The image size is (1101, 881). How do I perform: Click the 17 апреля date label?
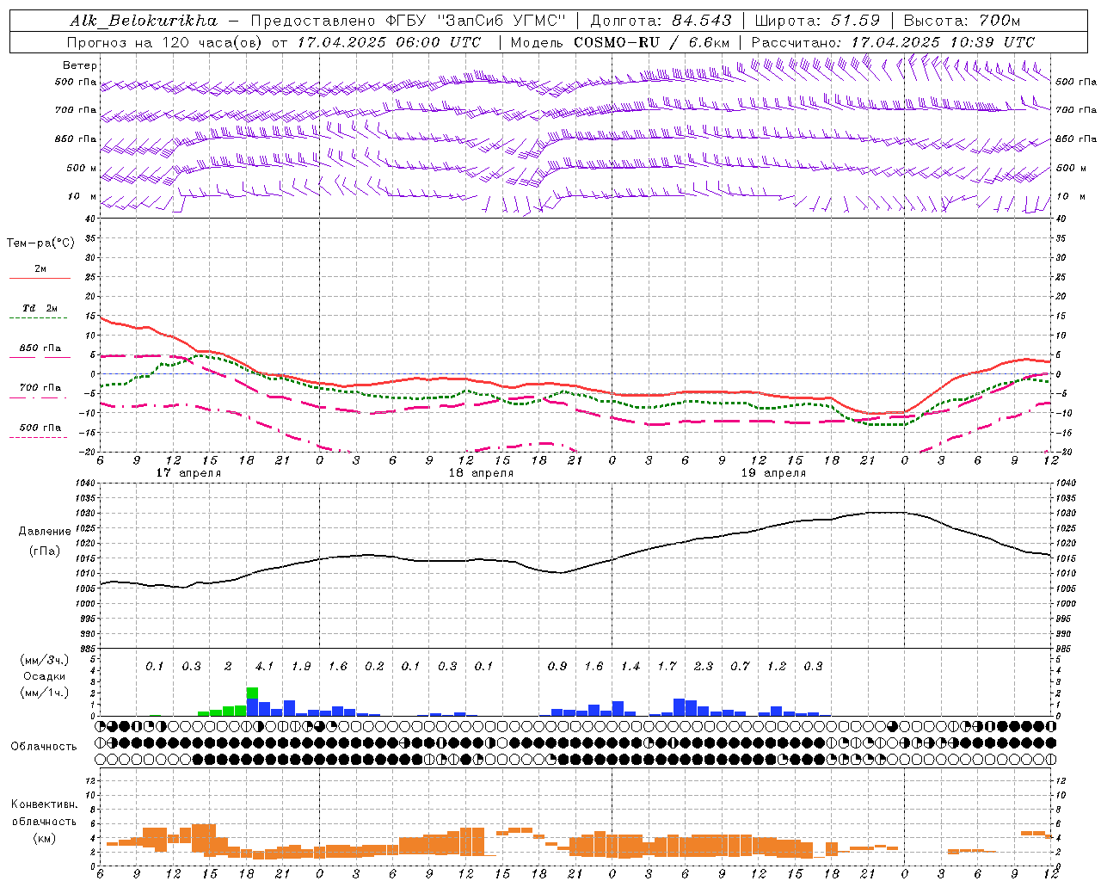pos(188,473)
